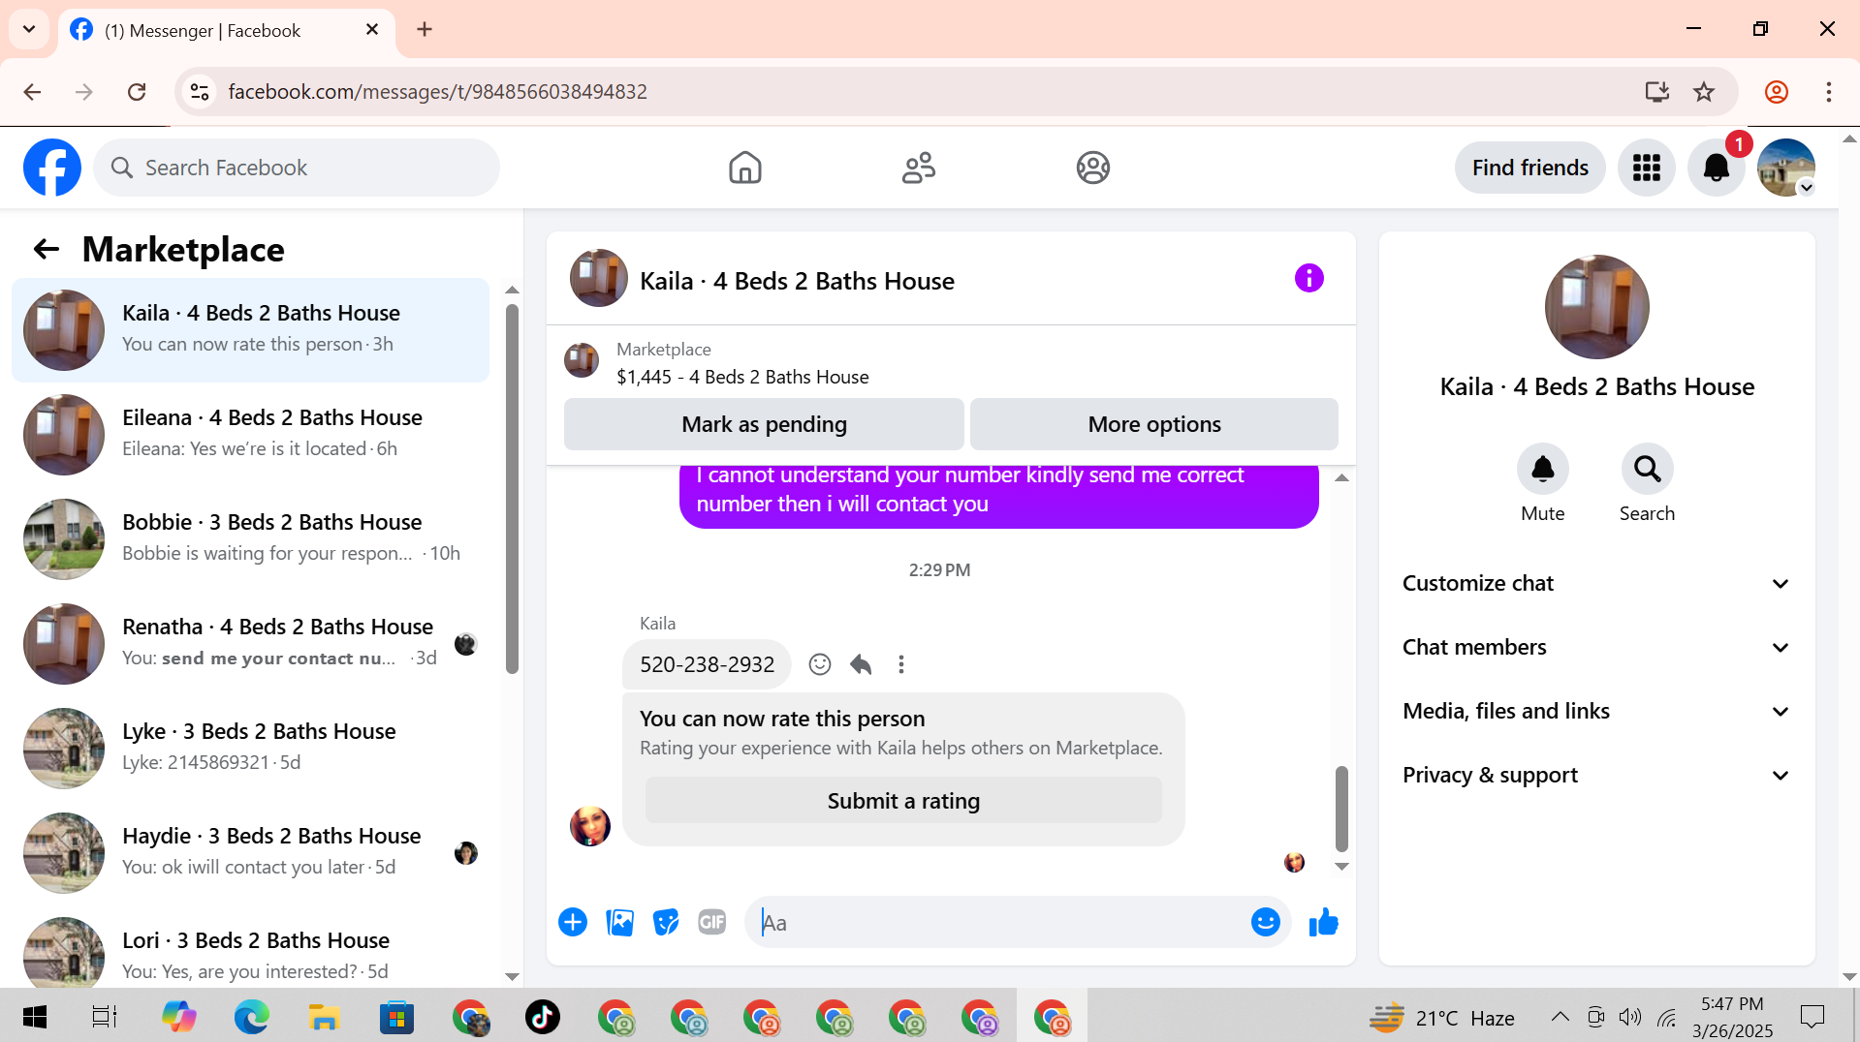
Task: Bookmark this page with star icon
Action: click(x=1704, y=92)
